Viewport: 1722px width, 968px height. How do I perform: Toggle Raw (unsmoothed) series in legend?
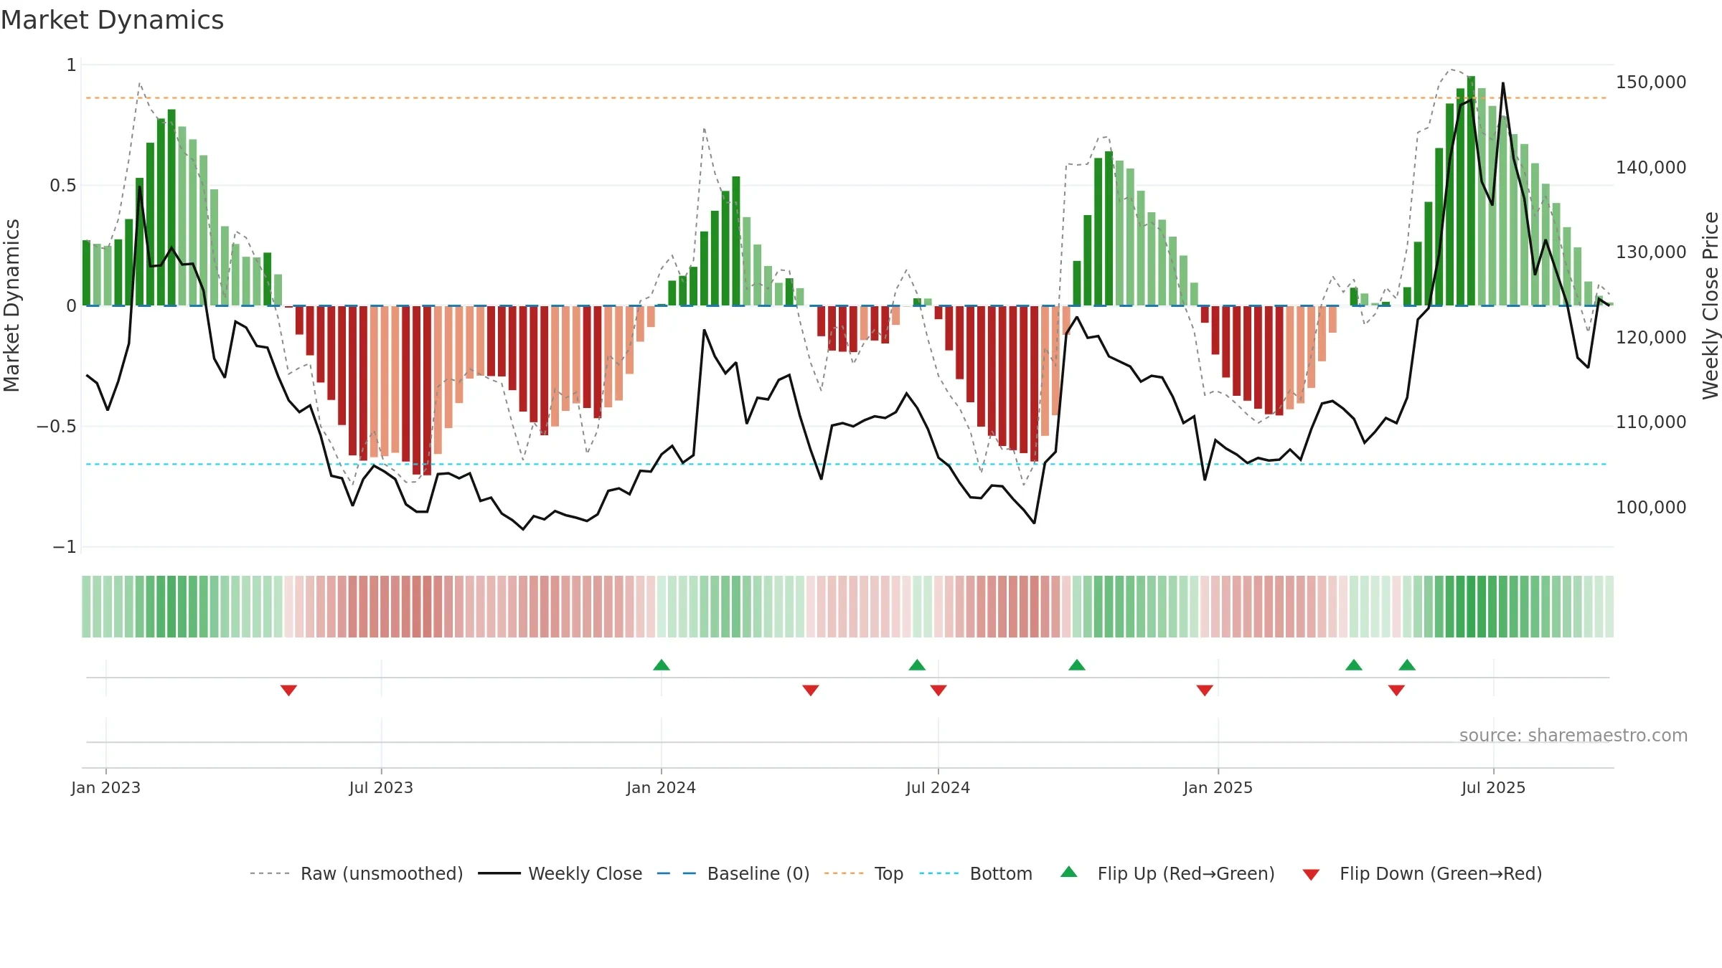click(x=357, y=873)
